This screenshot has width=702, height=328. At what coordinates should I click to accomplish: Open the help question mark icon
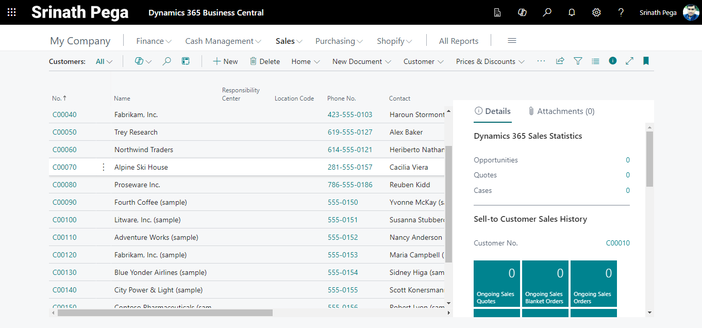pos(621,12)
